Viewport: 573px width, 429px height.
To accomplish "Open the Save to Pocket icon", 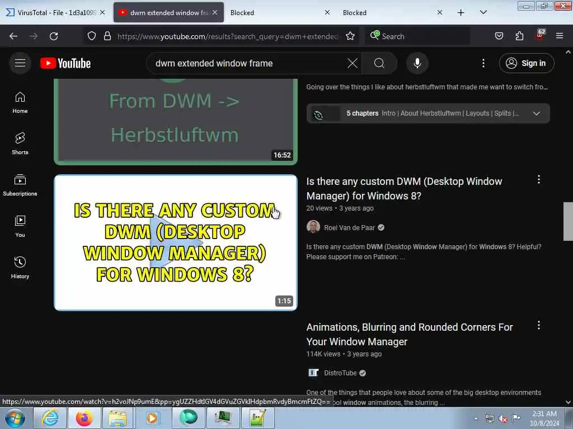I will [499, 36].
